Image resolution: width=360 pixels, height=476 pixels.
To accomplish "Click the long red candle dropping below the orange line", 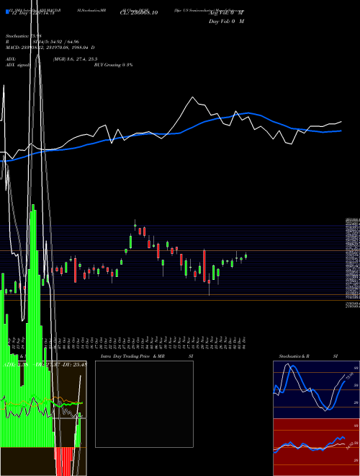I will click(204, 266).
